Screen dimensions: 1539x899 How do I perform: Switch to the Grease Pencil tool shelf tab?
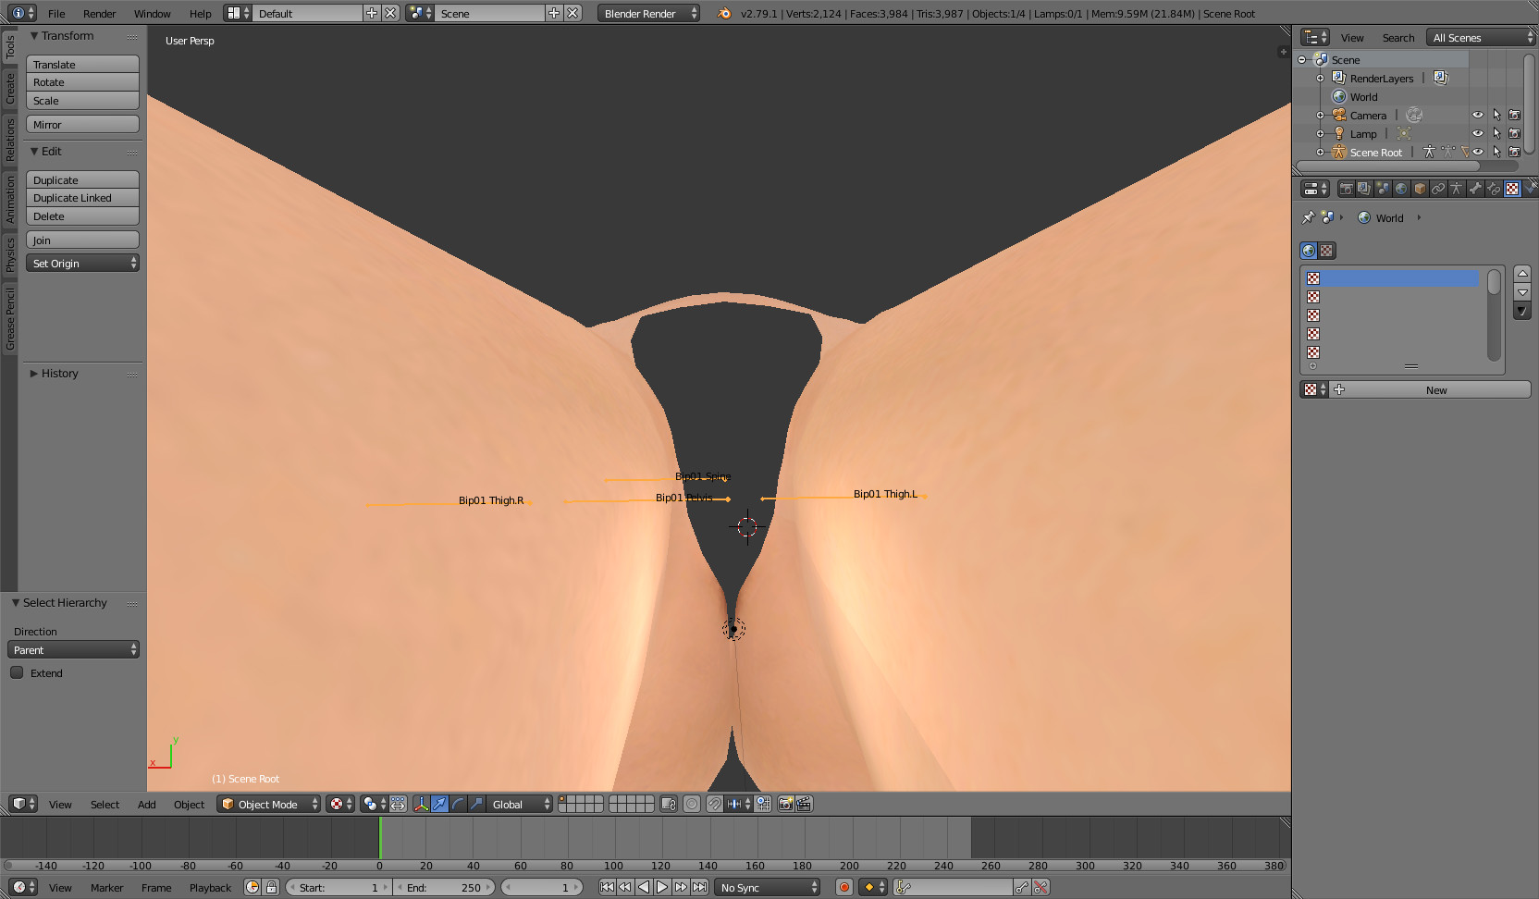pyautogui.click(x=10, y=318)
